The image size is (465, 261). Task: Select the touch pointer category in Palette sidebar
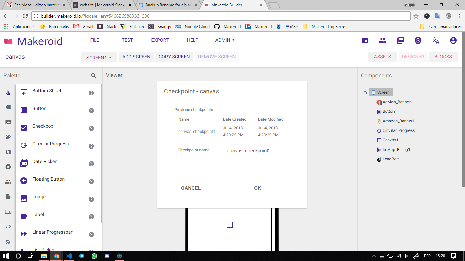(x=8, y=92)
